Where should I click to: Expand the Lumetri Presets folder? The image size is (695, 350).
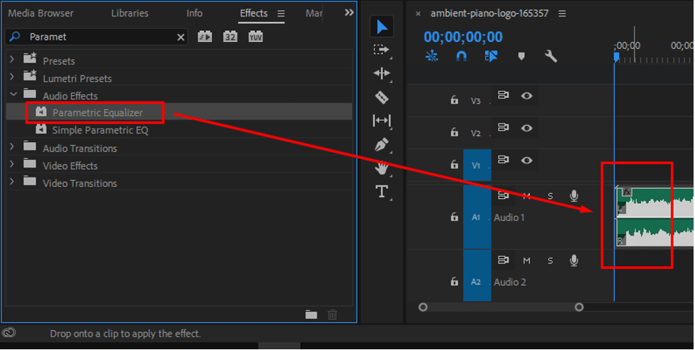[x=12, y=76]
